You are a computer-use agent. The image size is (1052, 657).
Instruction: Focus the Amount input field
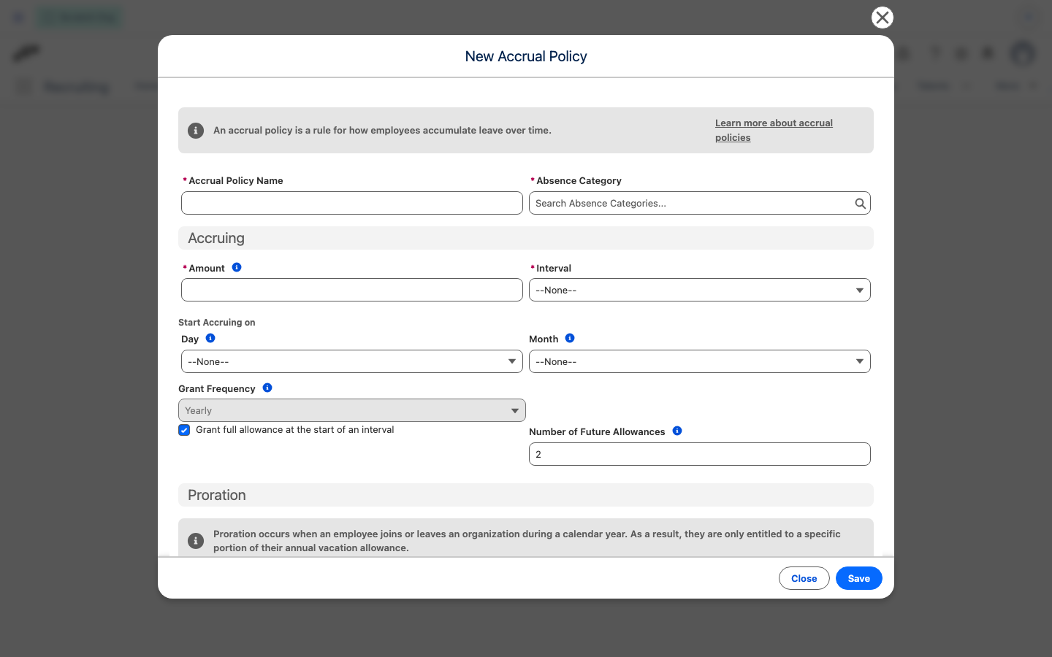[352, 290]
